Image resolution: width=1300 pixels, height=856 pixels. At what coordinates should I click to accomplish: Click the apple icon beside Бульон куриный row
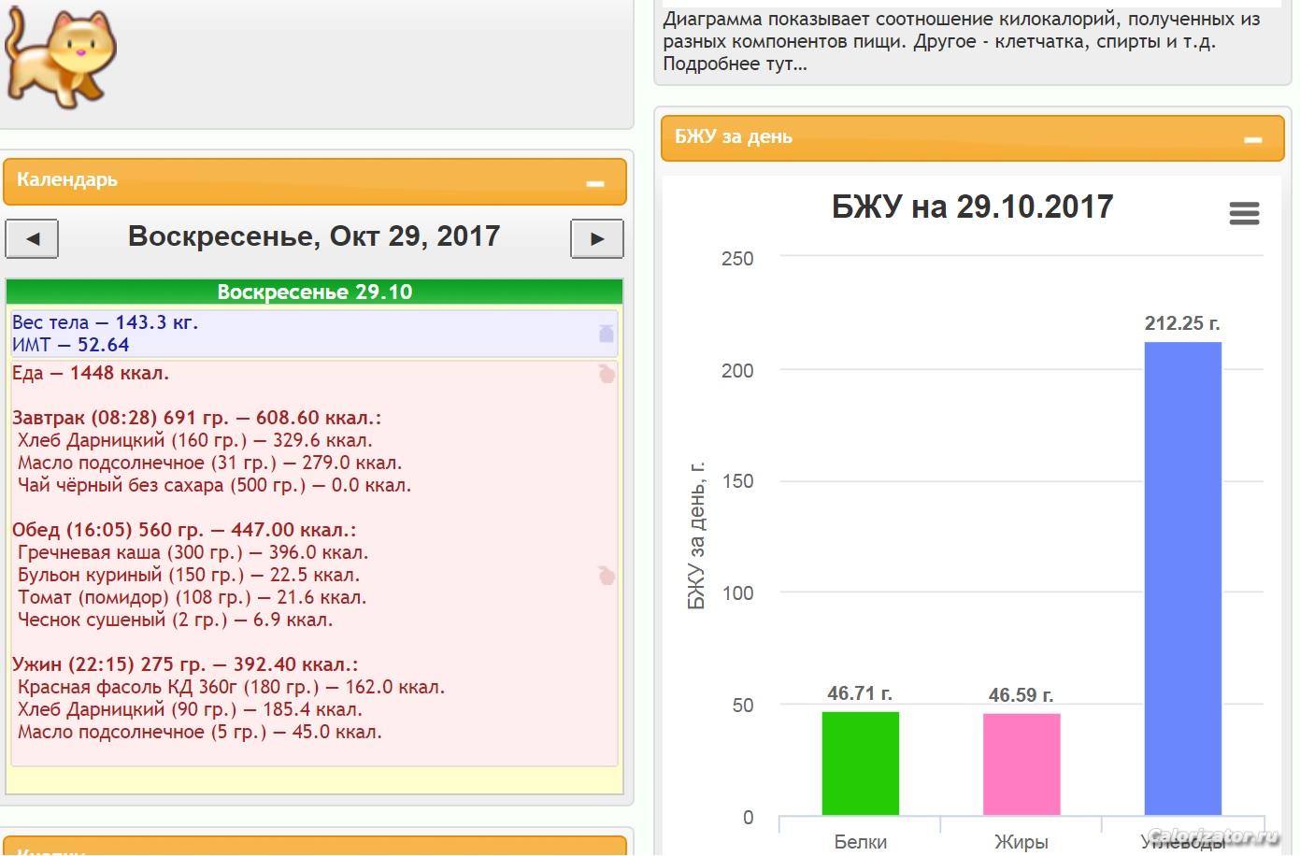pos(607,575)
